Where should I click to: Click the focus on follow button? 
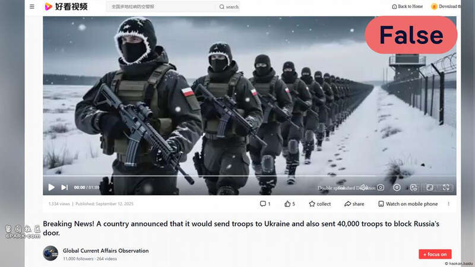(x=435, y=255)
